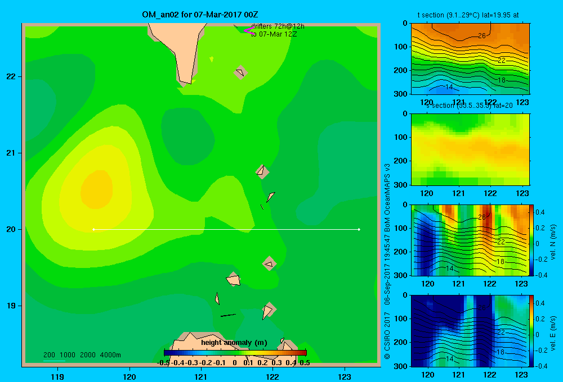The height and width of the screenshot is (382, 563).
Task: Click the cyan depth contour legend line
Action: click(54, 361)
